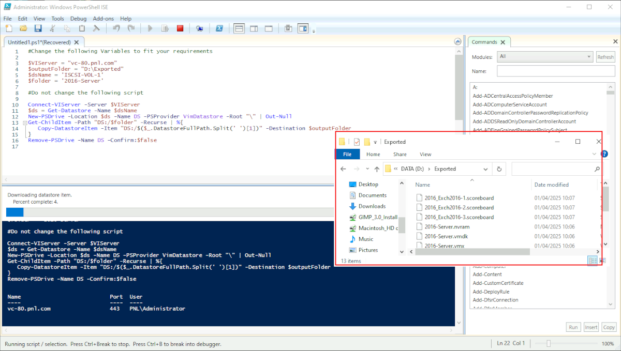Focus the command Name input field
Screen dimensions: 621x351
(x=556, y=71)
